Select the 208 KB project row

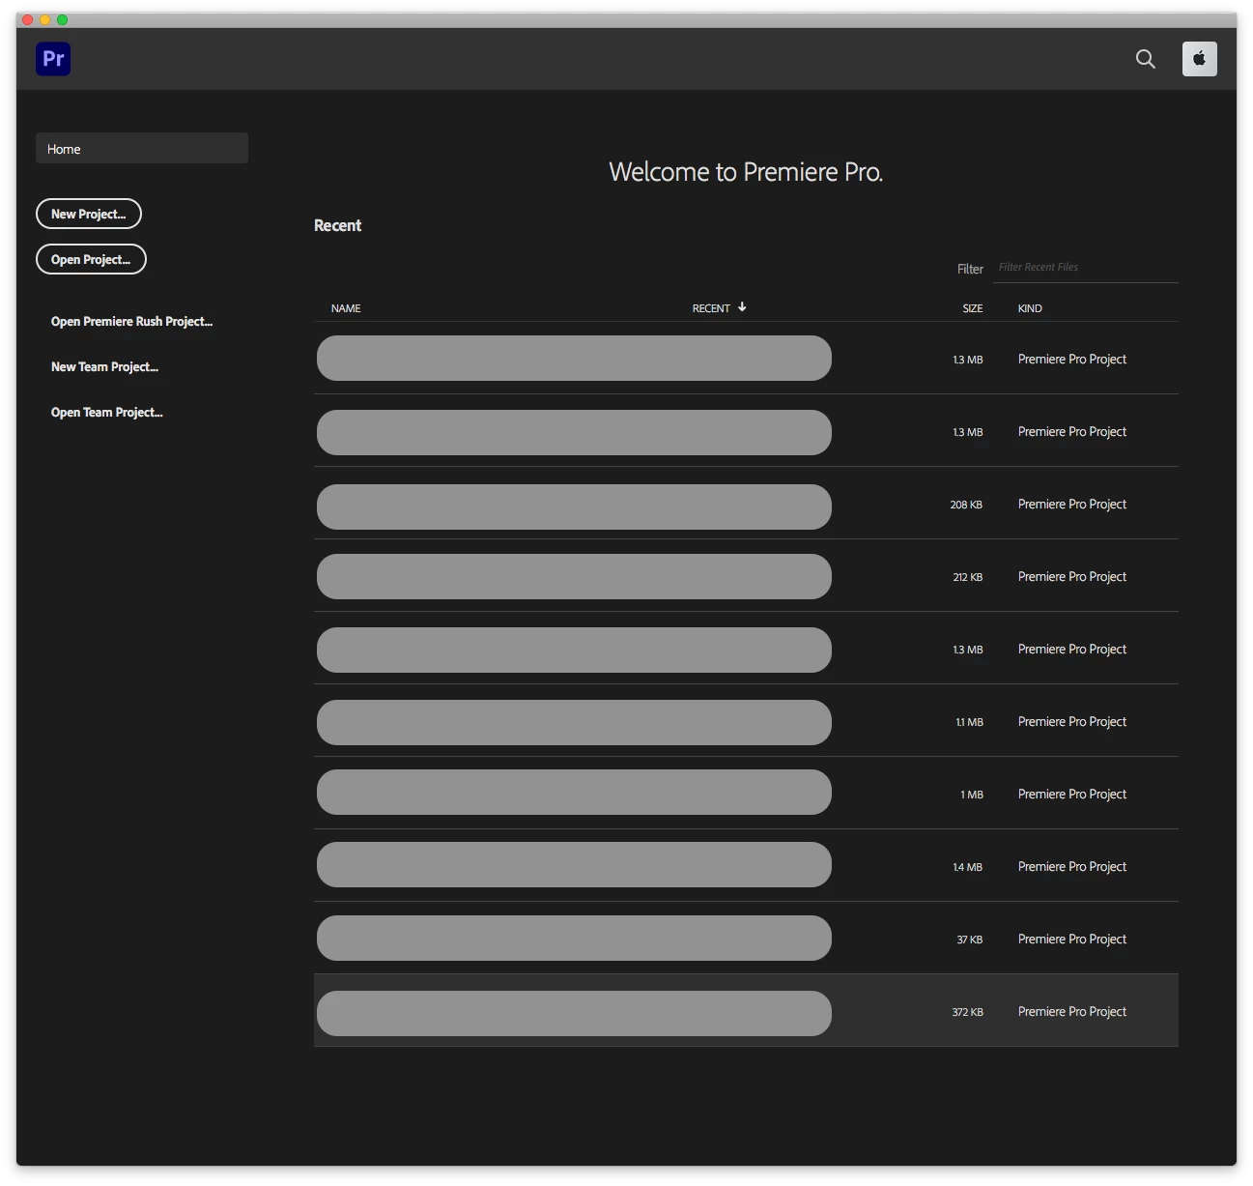(746, 504)
